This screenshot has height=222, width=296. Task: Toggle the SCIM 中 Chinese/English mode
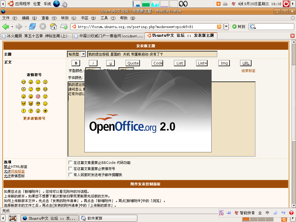[267, 213]
